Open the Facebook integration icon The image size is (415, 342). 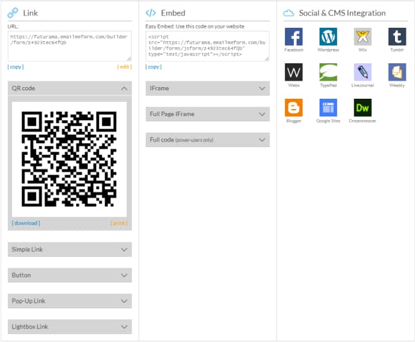click(293, 37)
